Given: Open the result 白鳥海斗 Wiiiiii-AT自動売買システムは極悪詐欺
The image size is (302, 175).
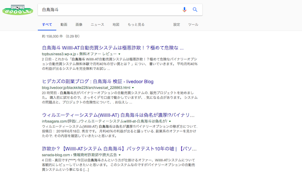Looking at the screenshot, I should click(x=113, y=48).
